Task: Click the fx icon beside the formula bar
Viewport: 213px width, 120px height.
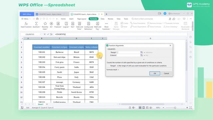Action: point(51,34)
